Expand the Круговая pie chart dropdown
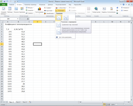133x106 pixels. 49,11
